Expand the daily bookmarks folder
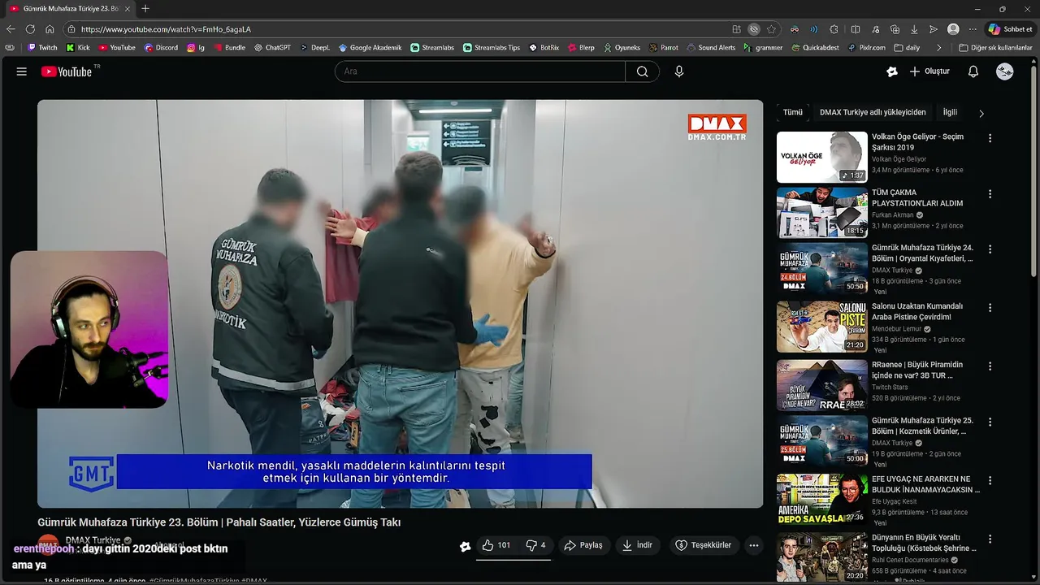The width and height of the screenshot is (1040, 585). (907, 48)
